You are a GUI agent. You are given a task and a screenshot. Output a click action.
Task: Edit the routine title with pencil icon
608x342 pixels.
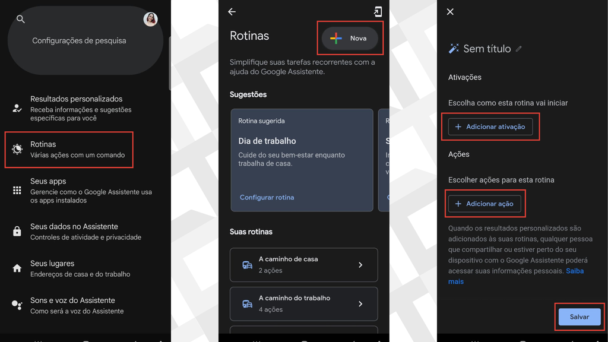519,49
